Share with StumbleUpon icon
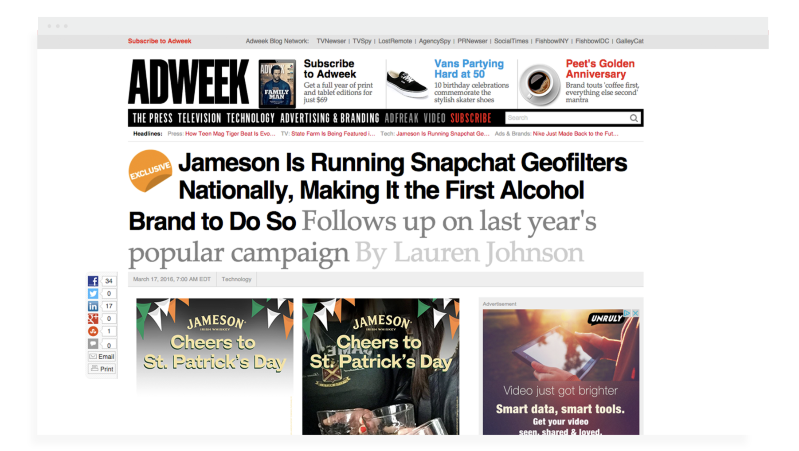This screenshot has height=451, width=799. coord(93,331)
